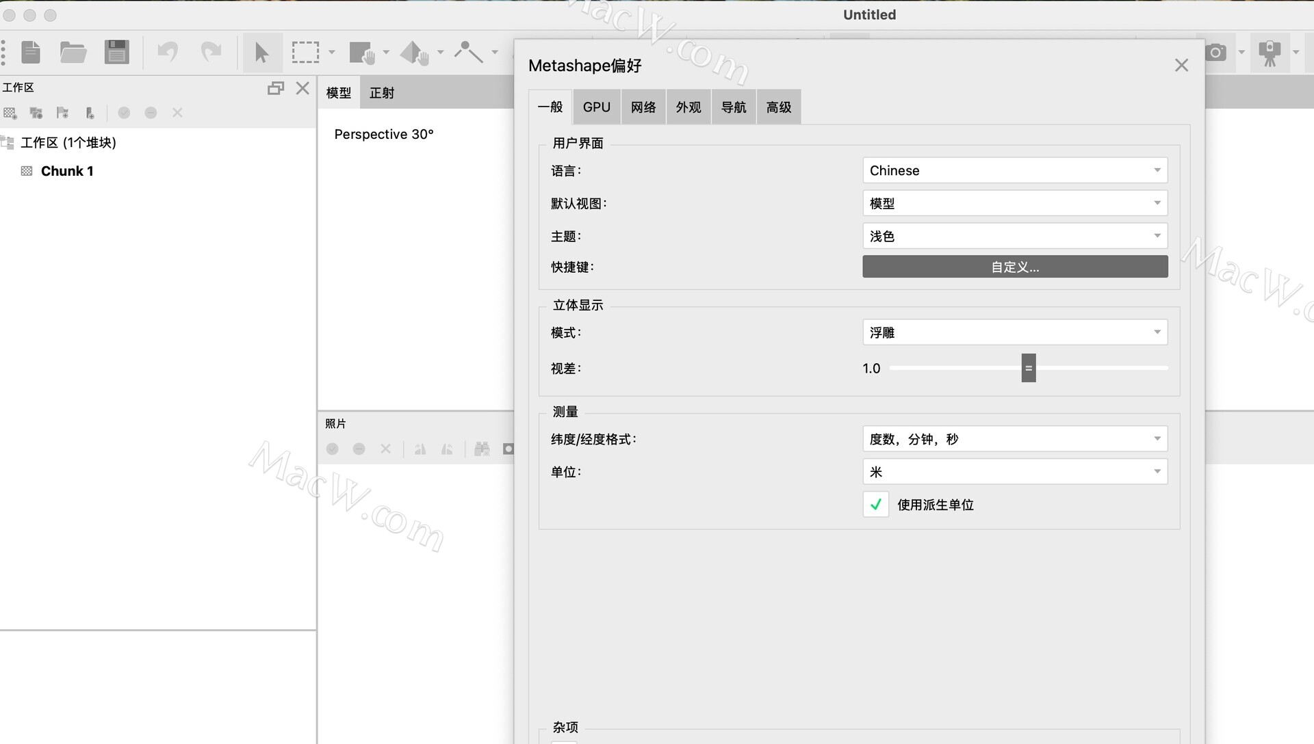Screen dimensions: 1314x744
Task: Click Add chunk icon in workspace panel
Action: [x=10, y=113]
